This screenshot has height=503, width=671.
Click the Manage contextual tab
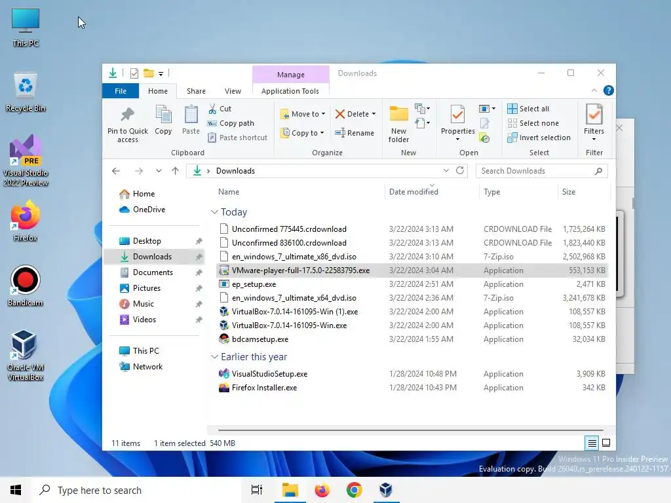pyautogui.click(x=291, y=75)
